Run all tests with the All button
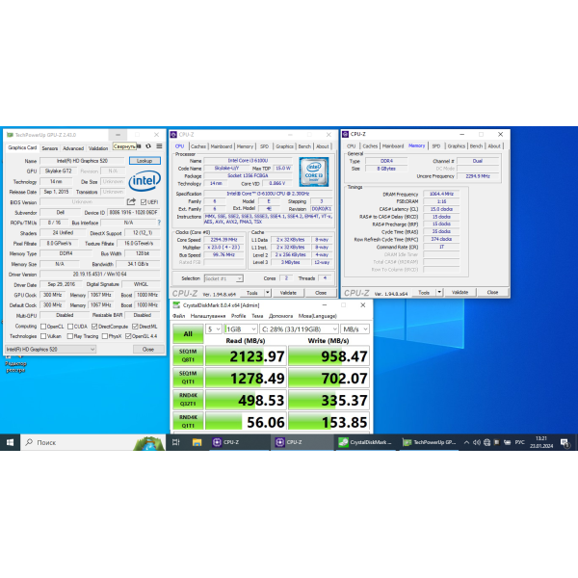Image resolution: width=578 pixels, height=578 pixels. point(188,333)
